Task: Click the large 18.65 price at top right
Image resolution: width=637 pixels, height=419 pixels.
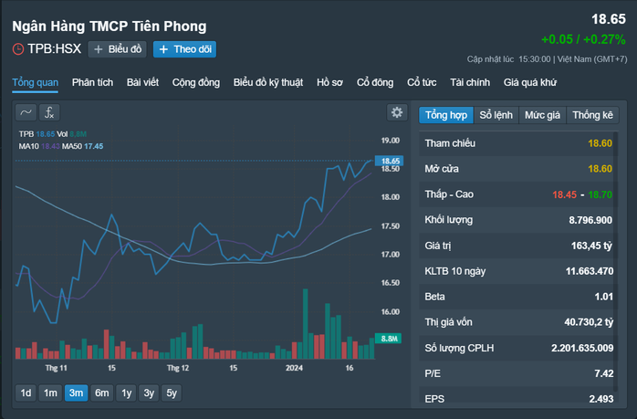Action: [x=609, y=19]
